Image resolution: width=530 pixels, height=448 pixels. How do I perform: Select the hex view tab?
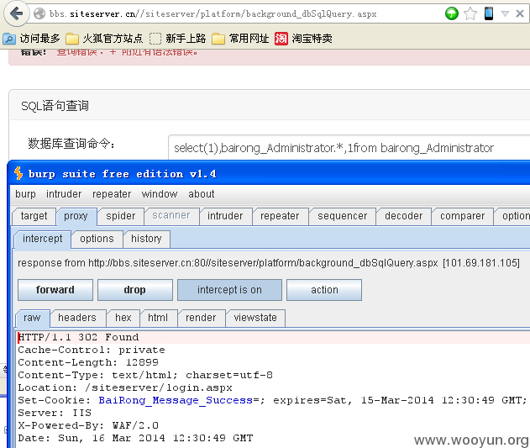pyautogui.click(x=123, y=318)
